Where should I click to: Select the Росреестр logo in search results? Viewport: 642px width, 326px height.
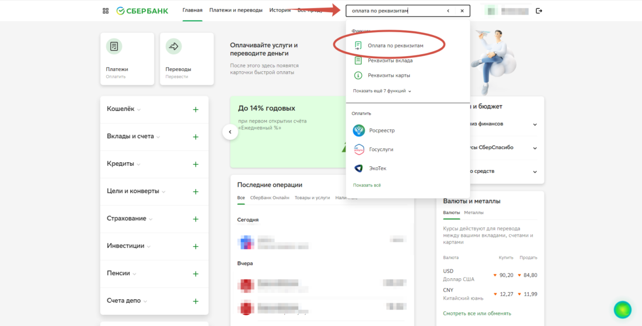(x=358, y=131)
